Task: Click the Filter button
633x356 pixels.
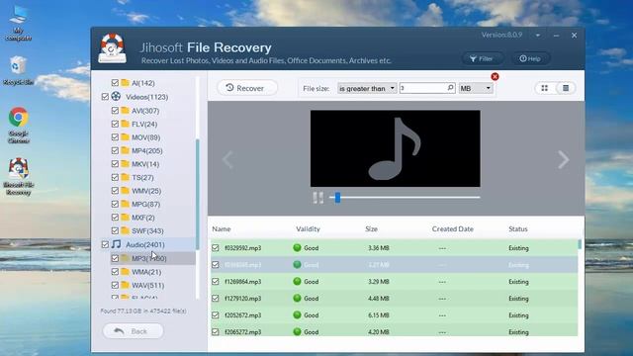Action: [x=482, y=59]
